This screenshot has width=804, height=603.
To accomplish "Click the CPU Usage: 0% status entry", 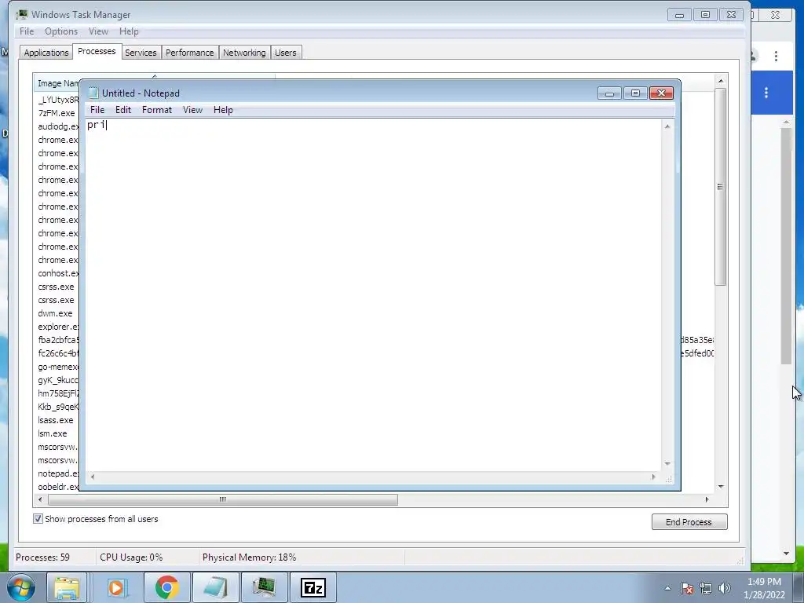I will coord(131,557).
